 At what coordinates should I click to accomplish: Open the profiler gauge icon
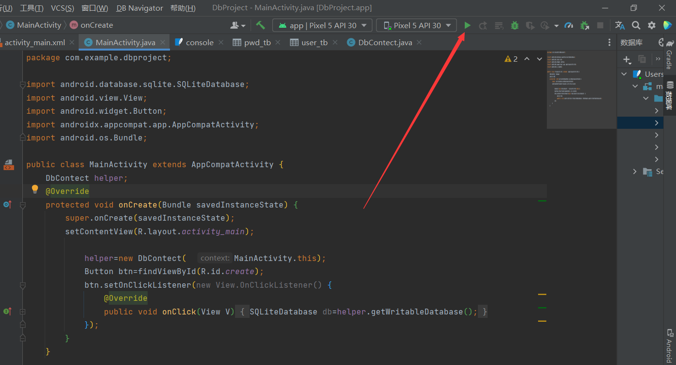pyautogui.click(x=569, y=25)
